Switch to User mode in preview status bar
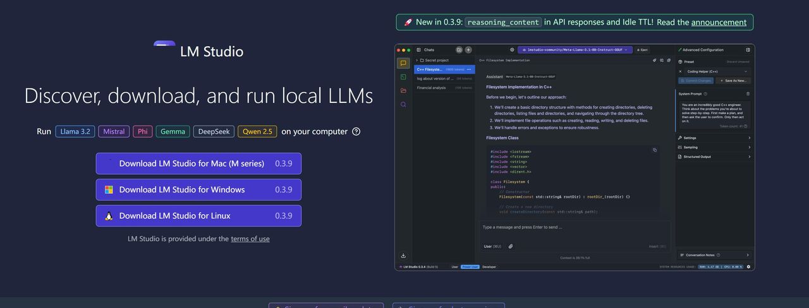The image size is (809, 308). [454, 267]
